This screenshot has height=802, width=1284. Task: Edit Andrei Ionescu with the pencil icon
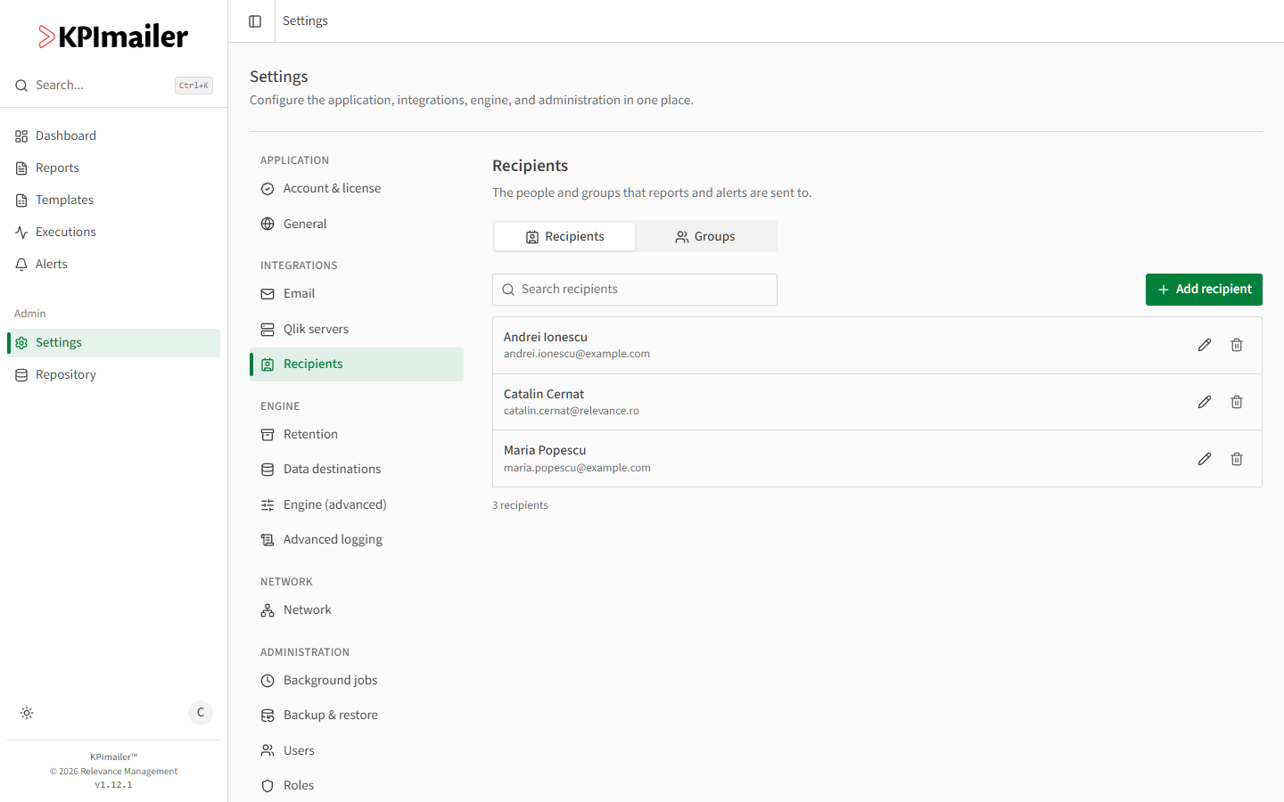(1205, 345)
